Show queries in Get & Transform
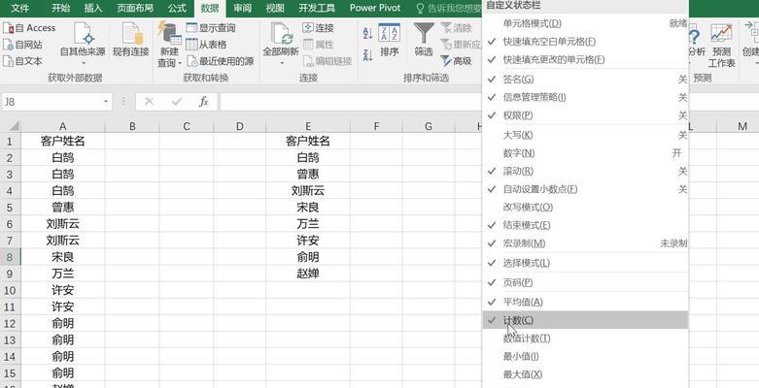759x388 pixels. [x=211, y=28]
